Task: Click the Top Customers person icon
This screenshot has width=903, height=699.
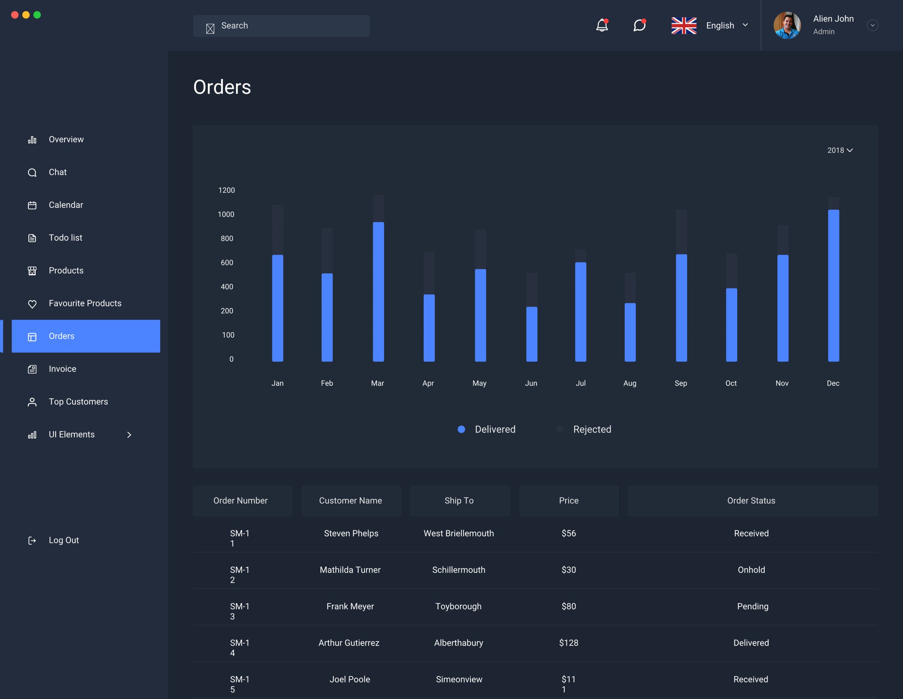Action: click(32, 402)
